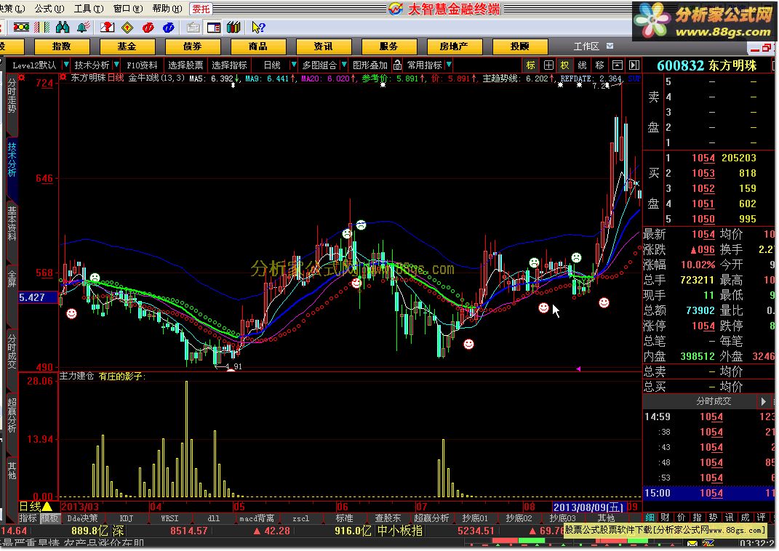779x551 pixels.
Task: Select the 资讯 category button
Action: click(324, 47)
